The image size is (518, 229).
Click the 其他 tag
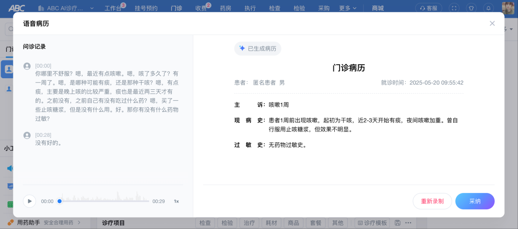pyautogui.click(x=338, y=223)
